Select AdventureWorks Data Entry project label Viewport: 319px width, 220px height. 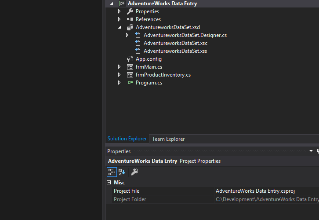(162, 4)
